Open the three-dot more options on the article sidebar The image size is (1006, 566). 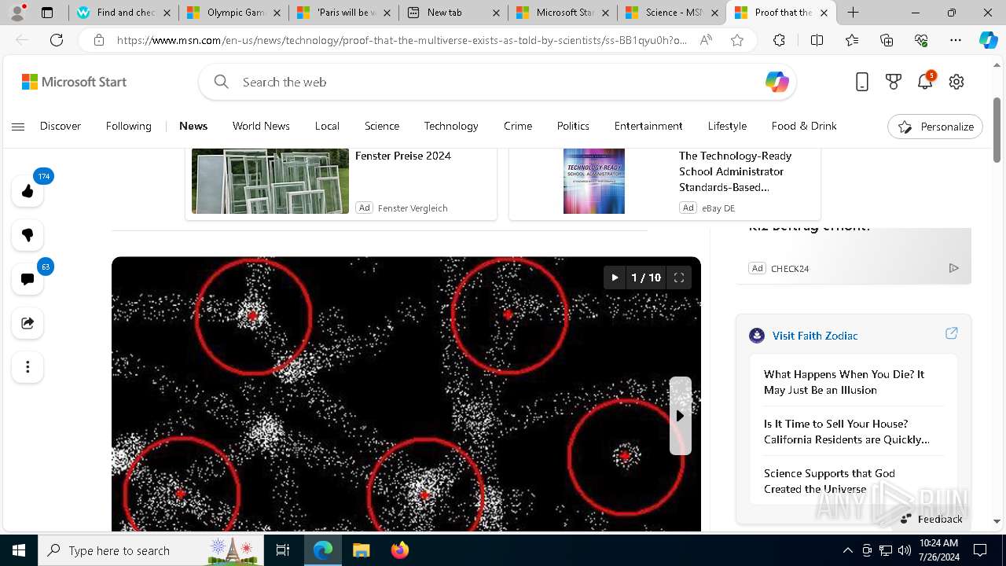point(28,367)
